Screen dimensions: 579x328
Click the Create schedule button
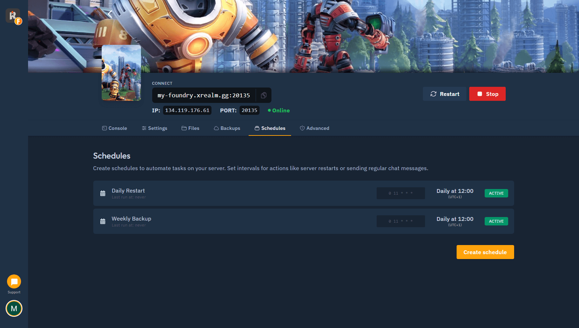click(485, 252)
